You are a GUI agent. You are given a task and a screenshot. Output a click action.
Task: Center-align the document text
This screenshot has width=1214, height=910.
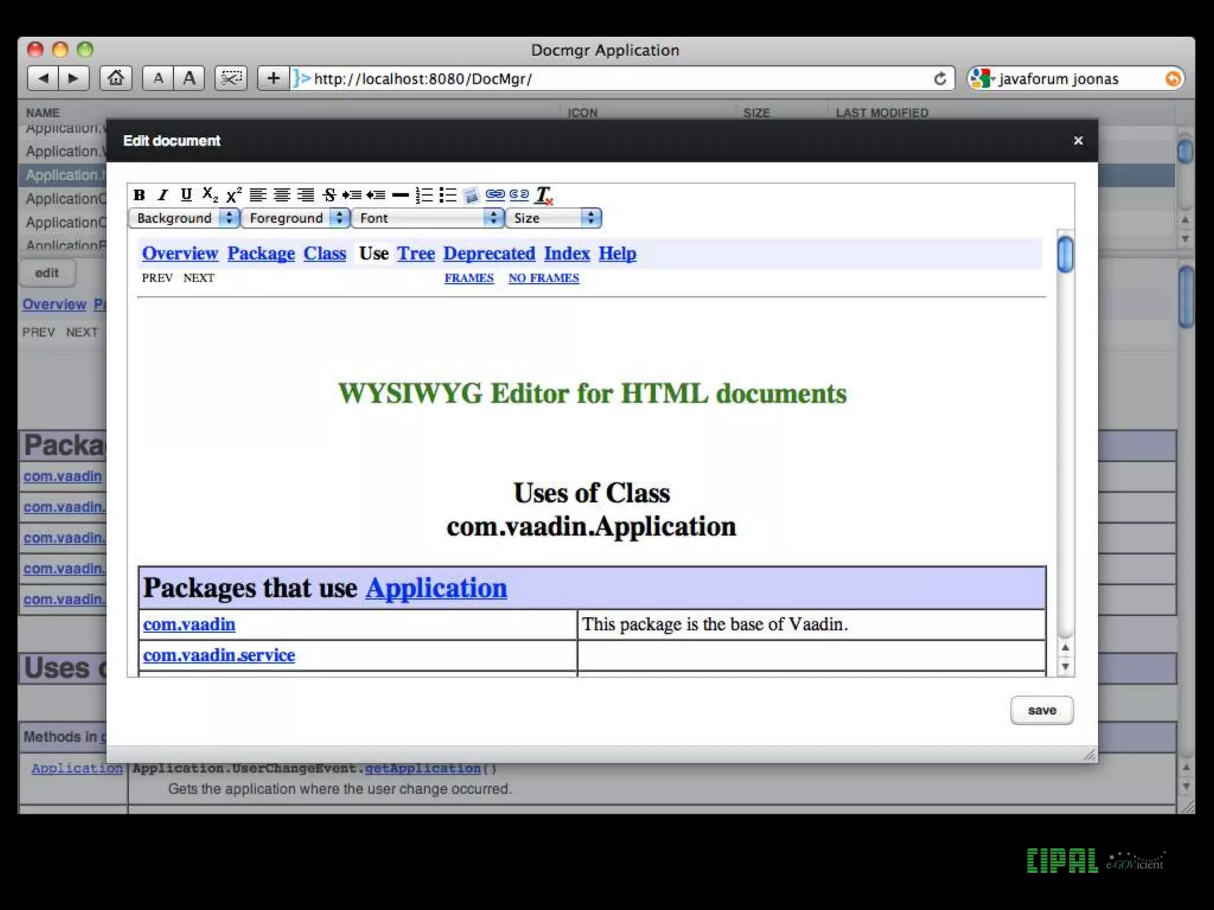point(282,195)
